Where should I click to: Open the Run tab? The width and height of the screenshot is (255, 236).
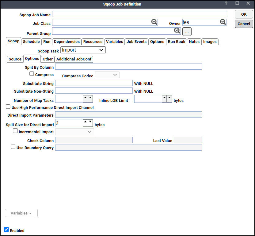tap(47, 42)
